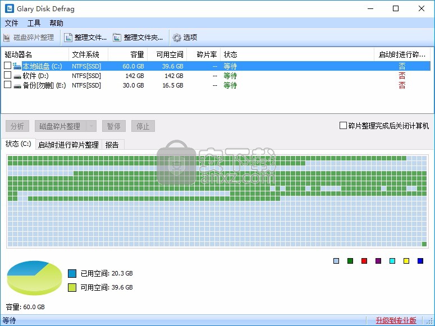The height and width of the screenshot is (326, 435).
Task: Click the 整理文件... toolbar label
Action: pyautogui.click(x=90, y=38)
